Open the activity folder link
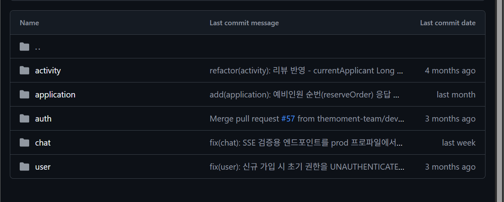The image size is (504, 202). 48,71
